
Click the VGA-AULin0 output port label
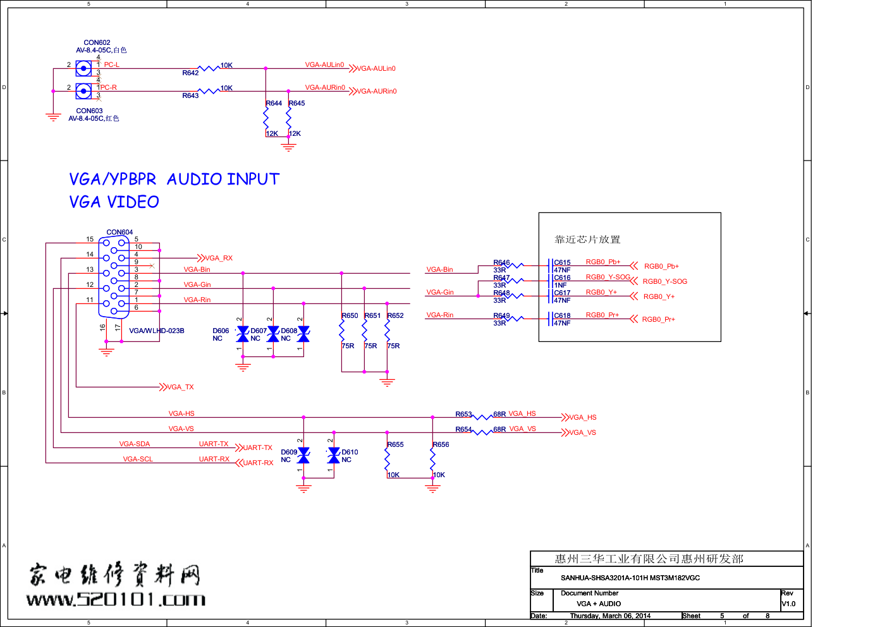pos(376,68)
